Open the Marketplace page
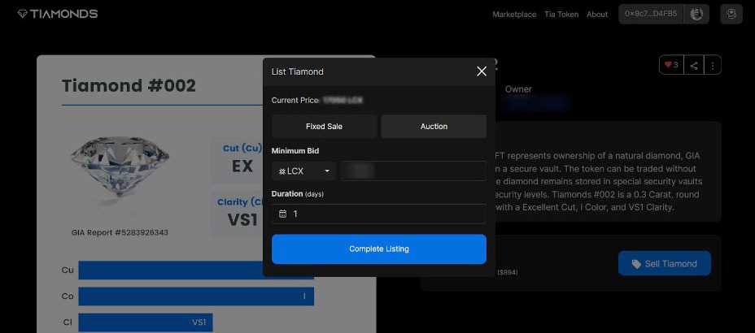The height and width of the screenshot is (333, 755). click(513, 15)
